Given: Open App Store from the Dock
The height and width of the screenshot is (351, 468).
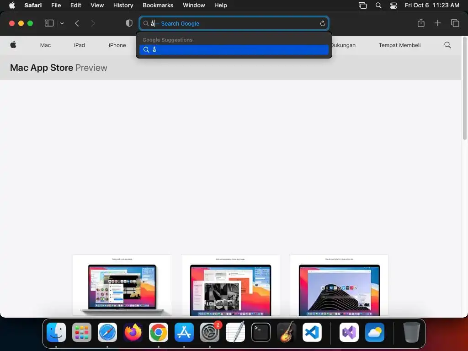Looking at the screenshot, I should (184, 332).
